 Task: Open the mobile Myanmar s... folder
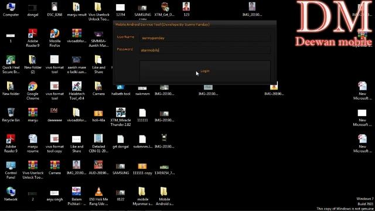142,196
